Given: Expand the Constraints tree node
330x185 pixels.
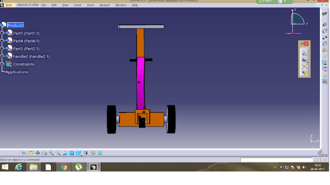Looking at the screenshot, I should click(2, 64).
